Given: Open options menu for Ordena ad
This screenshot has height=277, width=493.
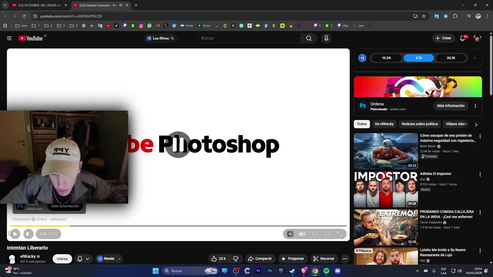Looking at the screenshot, I should [475, 106].
